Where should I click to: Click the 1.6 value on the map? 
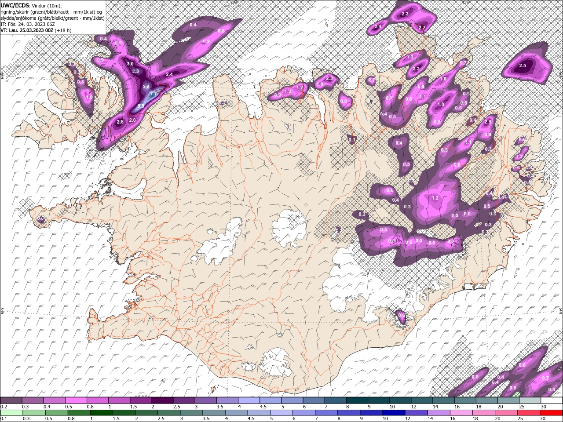(443, 79)
